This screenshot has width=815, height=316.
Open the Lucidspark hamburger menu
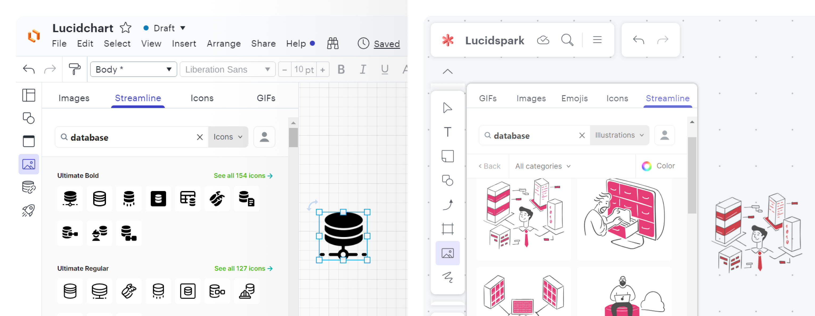pos(597,40)
